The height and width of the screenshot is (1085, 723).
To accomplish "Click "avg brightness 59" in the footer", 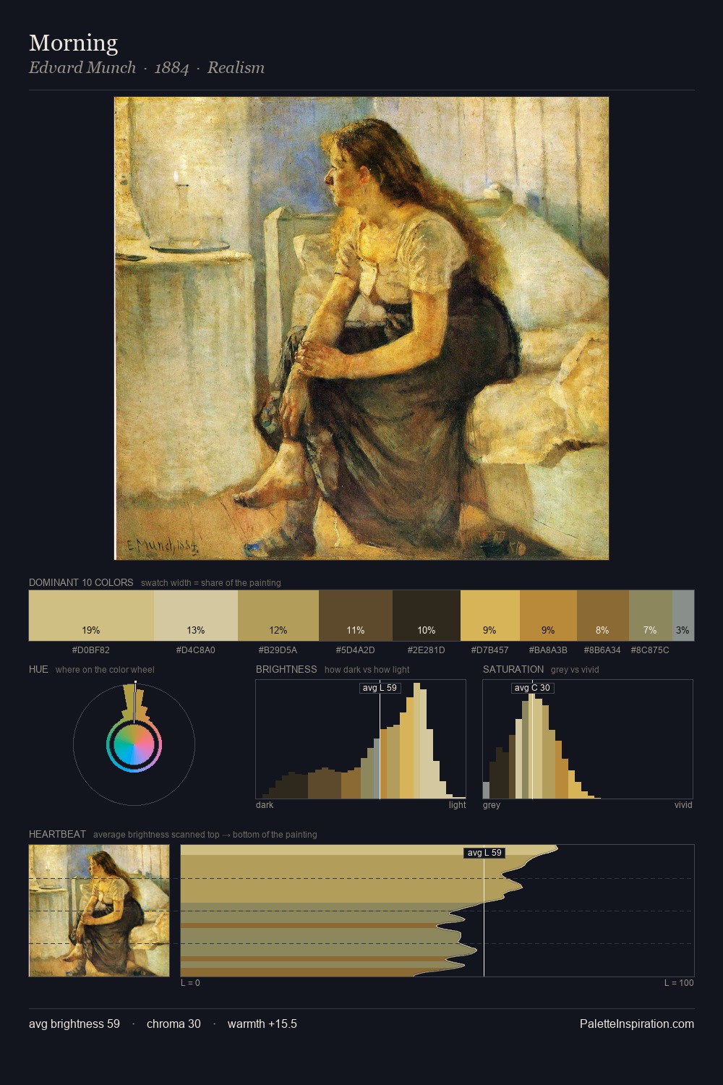I will [74, 1024].
